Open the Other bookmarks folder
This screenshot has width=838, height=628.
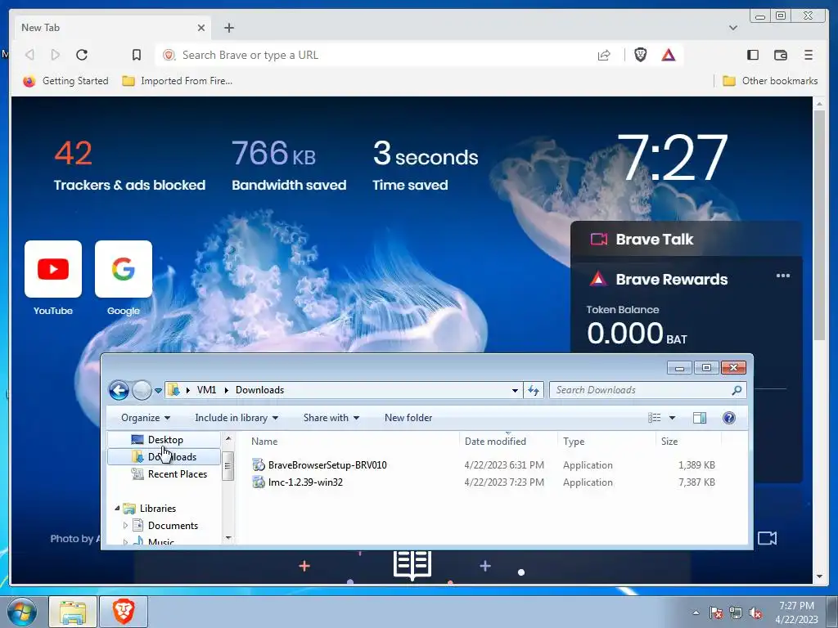770,81
